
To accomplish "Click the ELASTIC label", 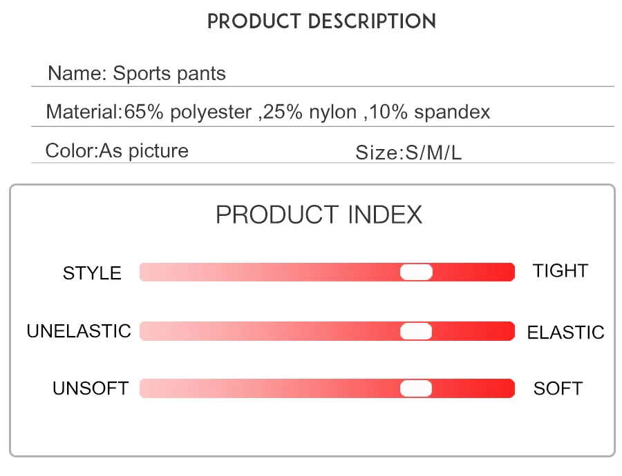I will coord(565,333).
